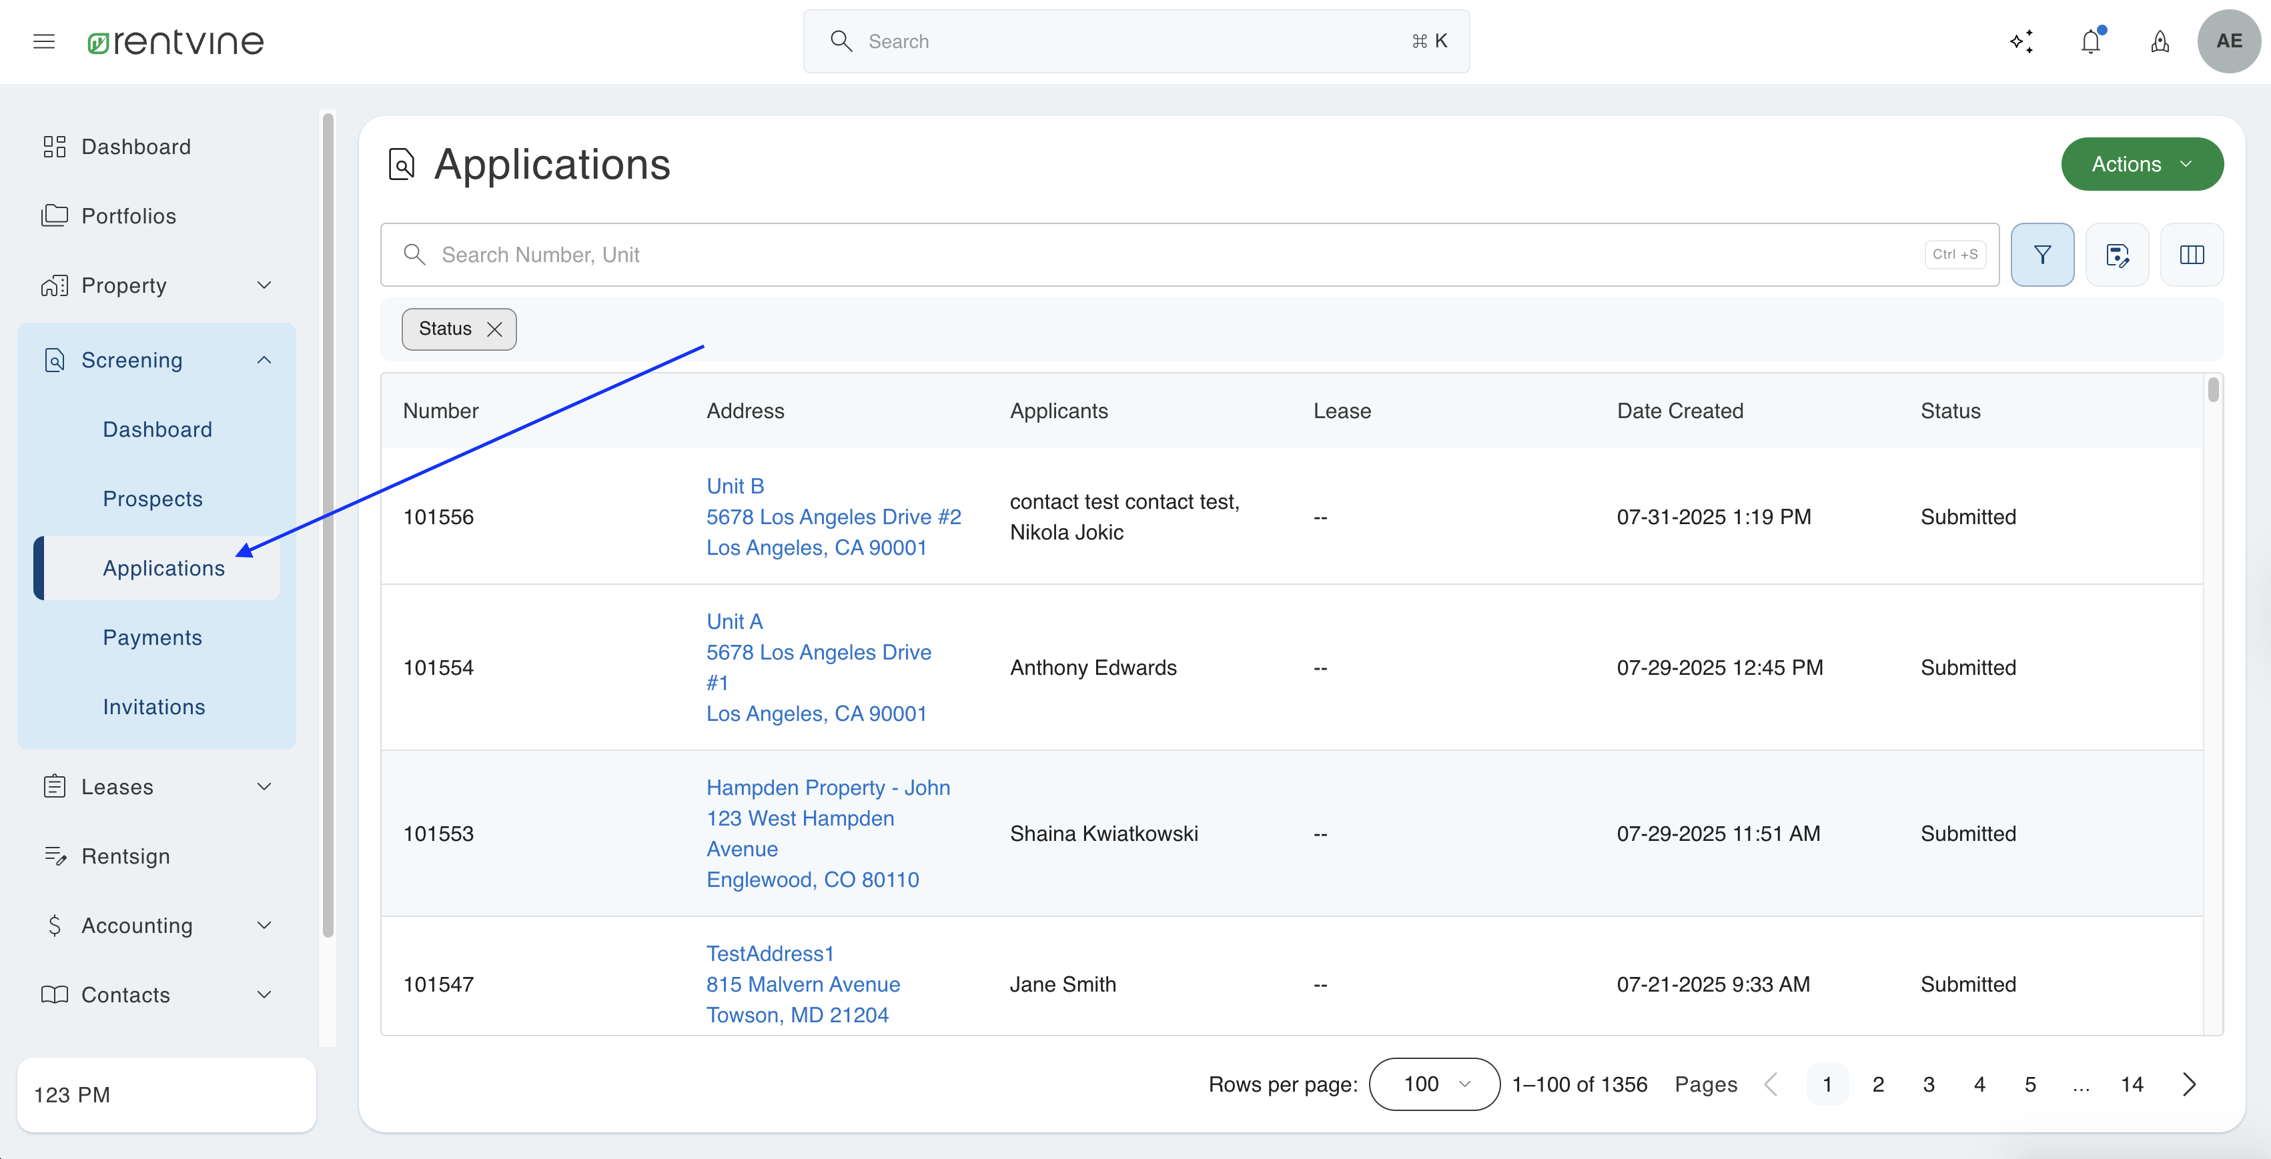Screen dimensions: 2271x1159
Task: Open the hamburger menu icon
Action: [44, 41]
